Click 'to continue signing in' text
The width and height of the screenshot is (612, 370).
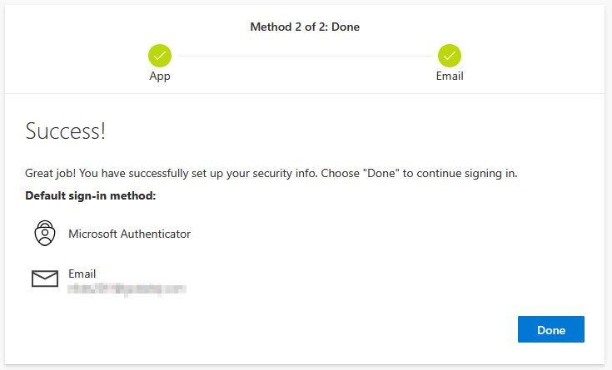[460, 174]
